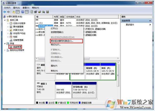The image size is (155, 111).
Task: Select the 新加卷 (E:) partition block
Action: pyautogui.click(x=93, y=71)
